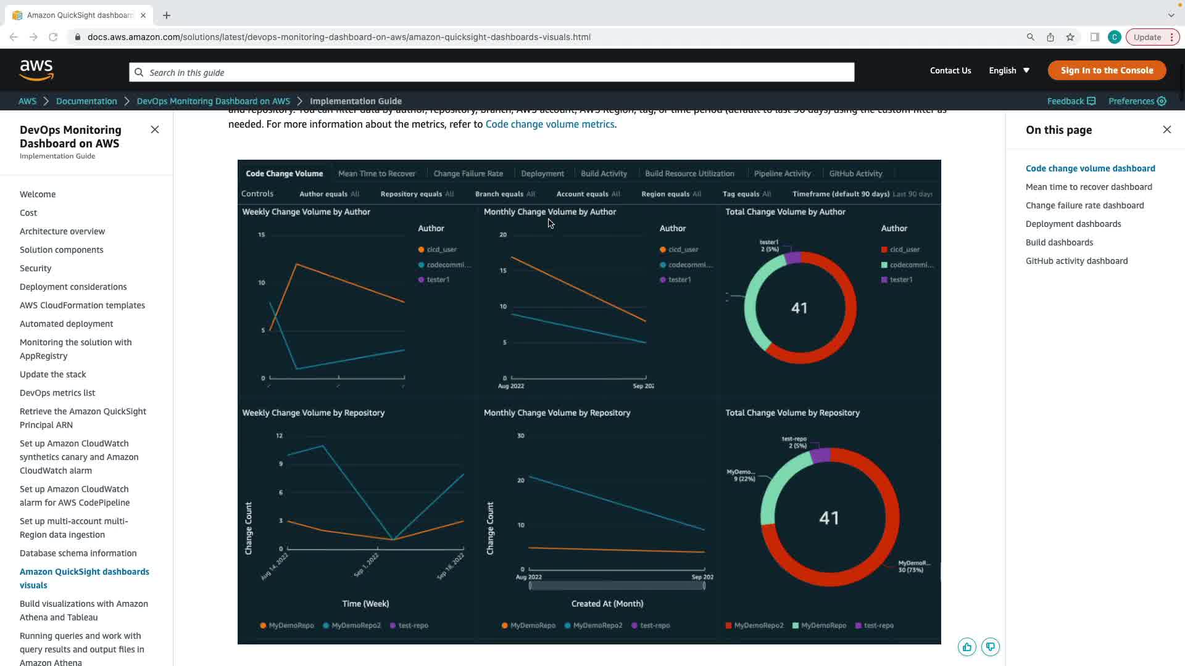Open the browser tab search chevron
Screen dimensions: 1185x666
(x=1171, y=15)
